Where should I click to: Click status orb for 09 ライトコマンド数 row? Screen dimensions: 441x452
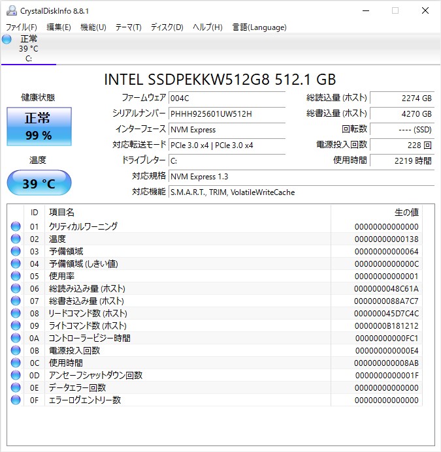point(16,325)
